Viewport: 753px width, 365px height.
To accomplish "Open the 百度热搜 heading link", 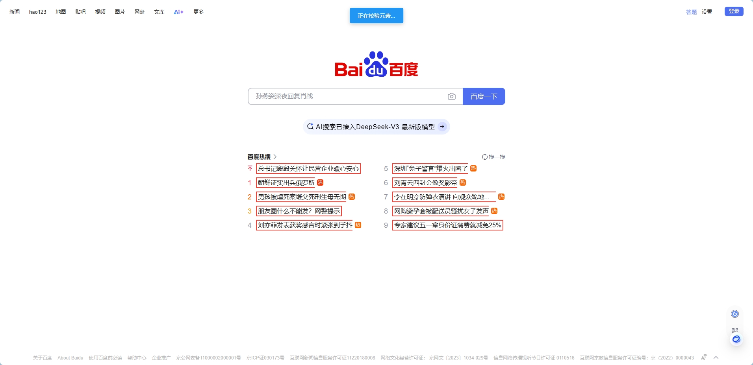I will [259, 157].
